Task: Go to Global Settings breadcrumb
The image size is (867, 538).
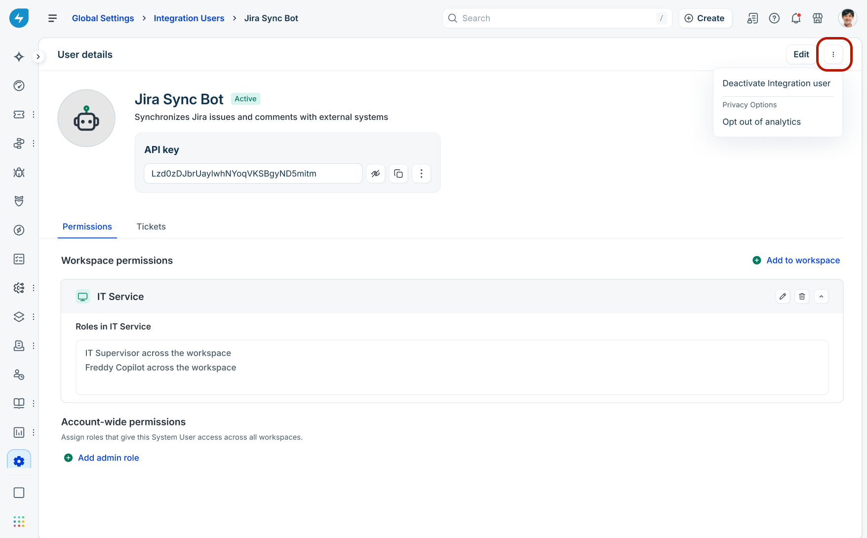Action: [x=103, y=18]
